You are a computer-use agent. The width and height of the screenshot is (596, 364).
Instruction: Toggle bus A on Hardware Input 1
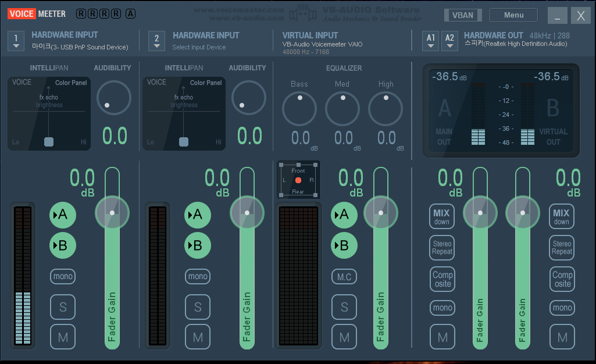click(x=63, y=215)
